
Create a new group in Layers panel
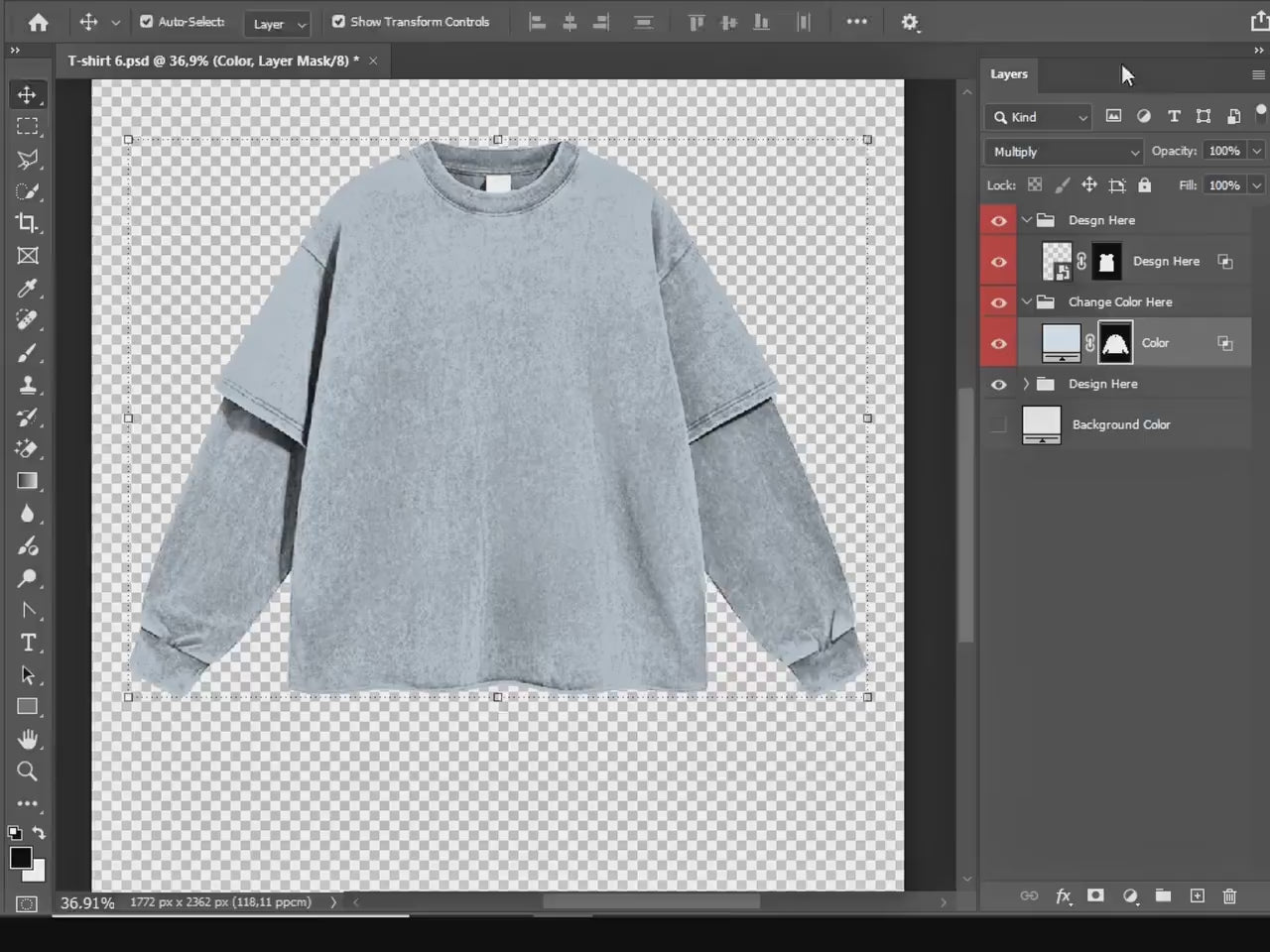coord(1163,895)
